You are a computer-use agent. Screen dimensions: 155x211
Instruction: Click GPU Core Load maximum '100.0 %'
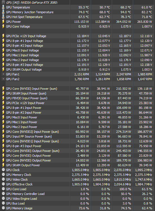[x=125, y=189]
